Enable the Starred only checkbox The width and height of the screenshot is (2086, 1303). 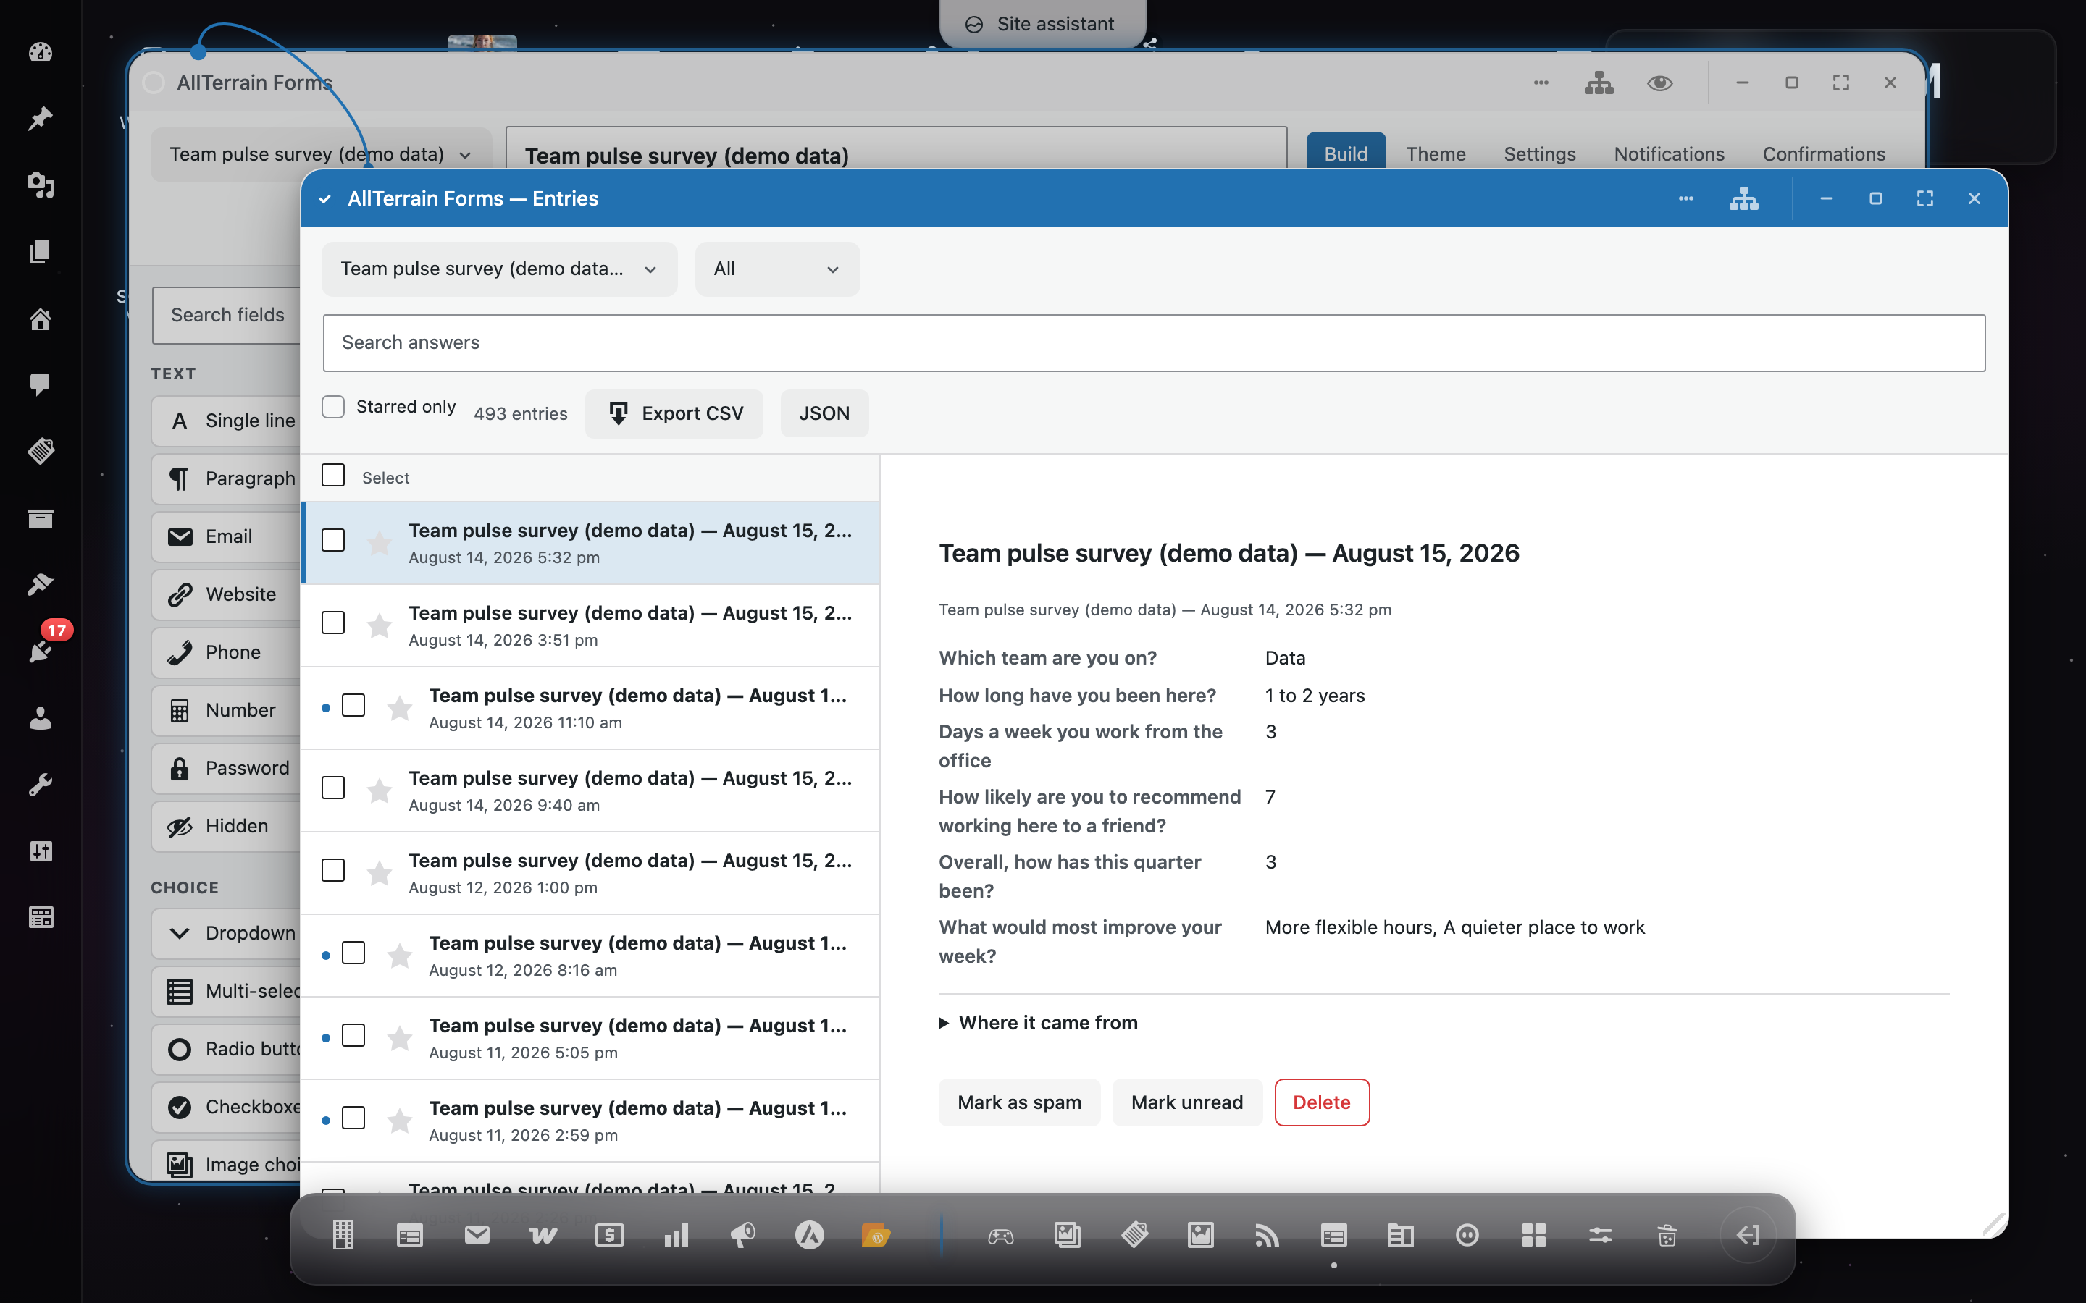pyautogui.click(x=332, y=407)
